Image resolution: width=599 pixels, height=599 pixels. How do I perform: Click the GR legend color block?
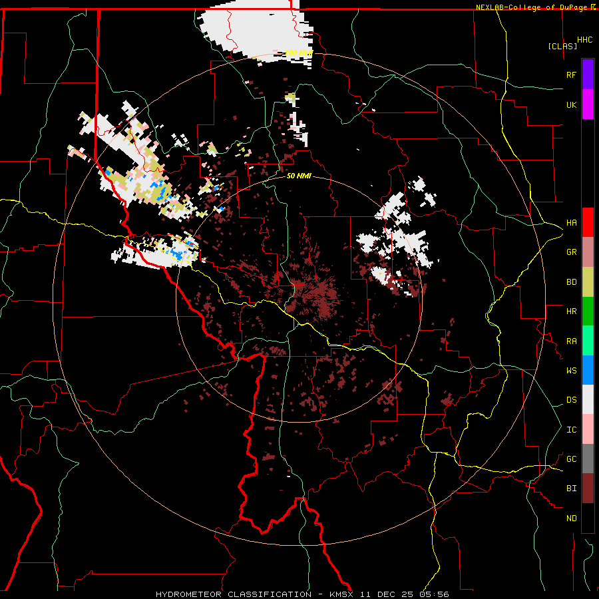(588, 252)
